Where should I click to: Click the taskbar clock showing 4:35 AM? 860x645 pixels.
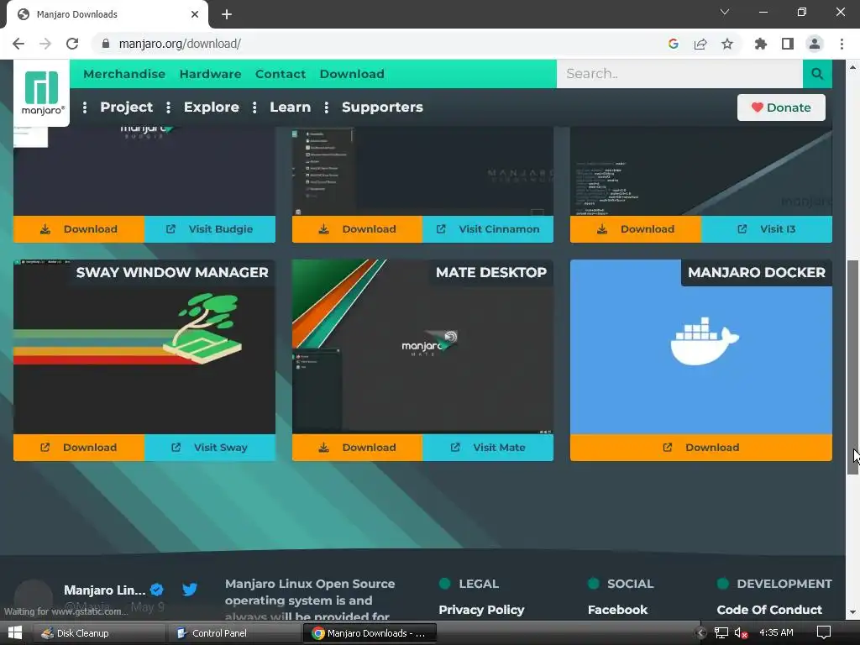(x=776, y=633)
